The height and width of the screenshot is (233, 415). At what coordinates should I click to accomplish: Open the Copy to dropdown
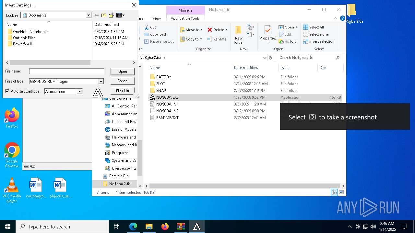(x=191, y=39)
